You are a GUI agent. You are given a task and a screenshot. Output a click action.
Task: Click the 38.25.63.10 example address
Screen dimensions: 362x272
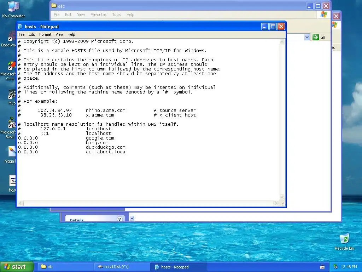(56, 115)
